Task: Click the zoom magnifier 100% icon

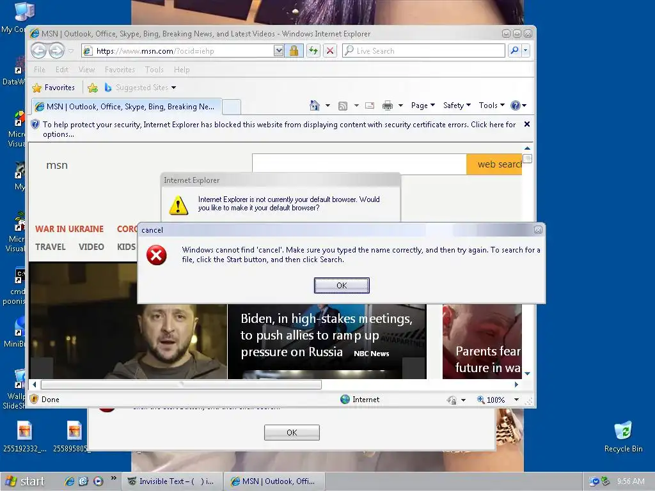Action: point(481,400)
